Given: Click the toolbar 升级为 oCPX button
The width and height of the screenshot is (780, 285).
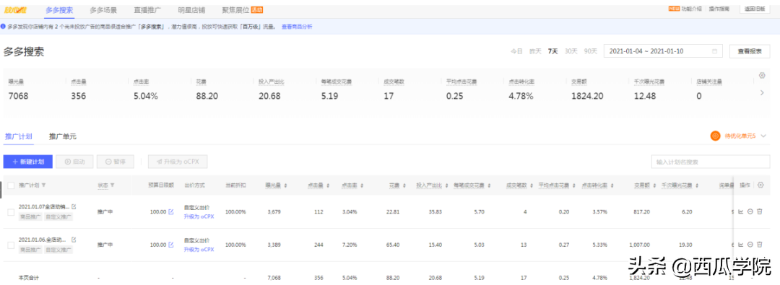Looking at the screenshot, I should click(178, 162).
